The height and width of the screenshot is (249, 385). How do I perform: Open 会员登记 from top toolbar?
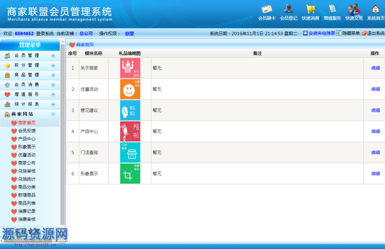tap(288, 9)
